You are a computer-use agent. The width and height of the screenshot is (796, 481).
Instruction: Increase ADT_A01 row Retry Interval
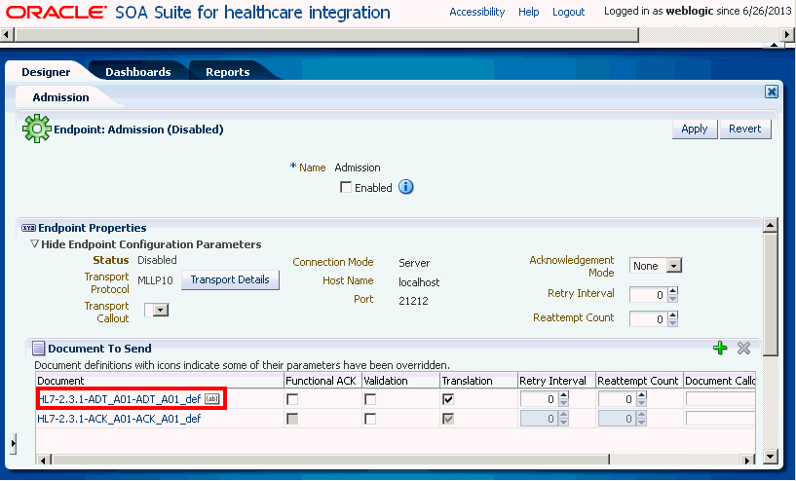coord(563,395)
